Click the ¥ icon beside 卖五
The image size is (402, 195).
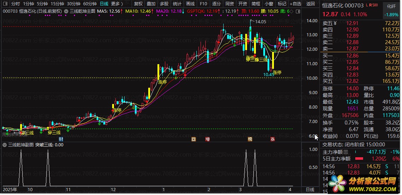pos(335,23)
